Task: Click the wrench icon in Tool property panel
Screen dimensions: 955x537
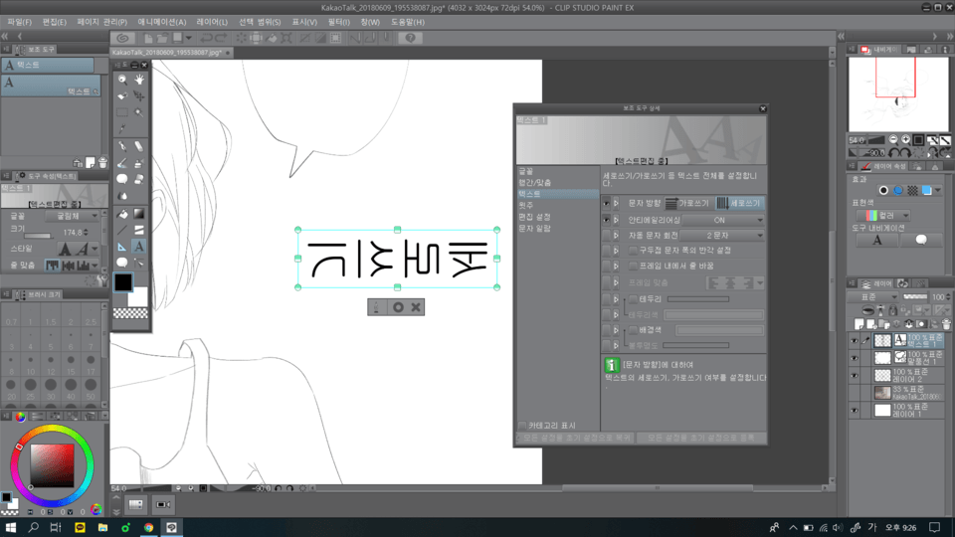Action: (102, 280)
